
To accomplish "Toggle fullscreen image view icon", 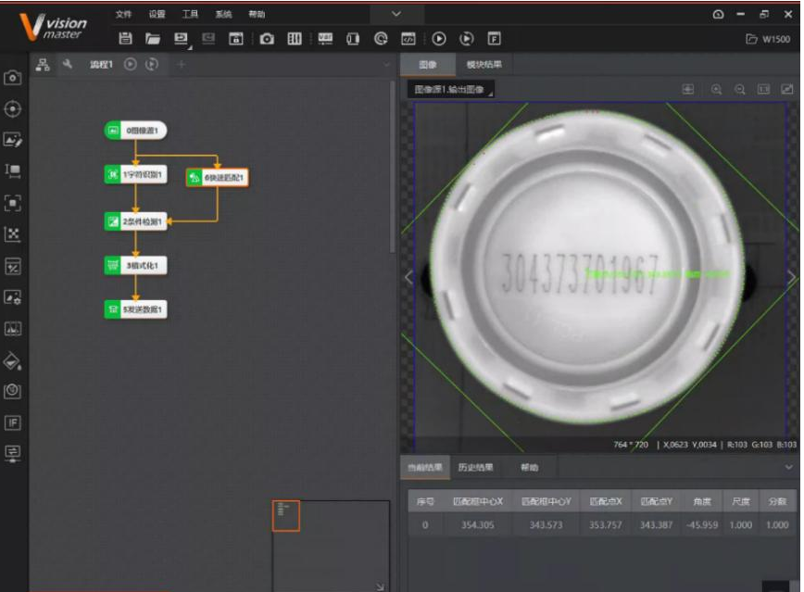I will 787,90.
